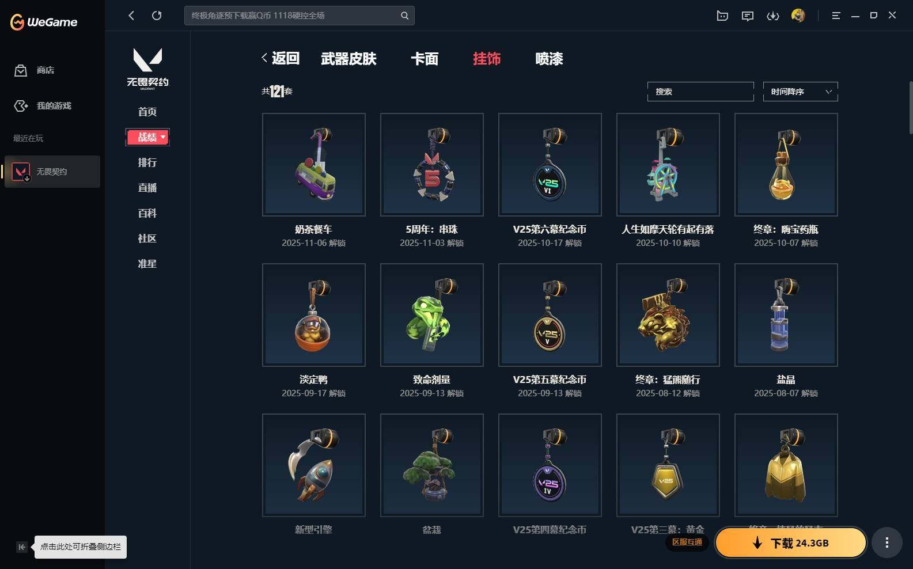Open the download manager icon
This screenshot has width=913, height=569.
[773, 16]
